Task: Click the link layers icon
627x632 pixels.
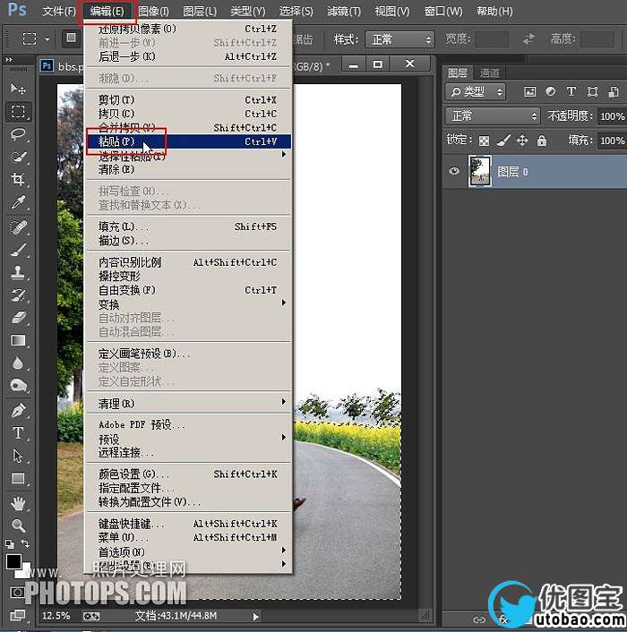Action: coord(478,619)
